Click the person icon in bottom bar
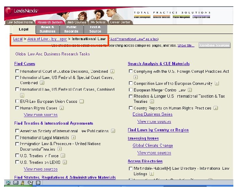Image resolution: width=250 pixels, height=187 pixels. coord(23,183)
